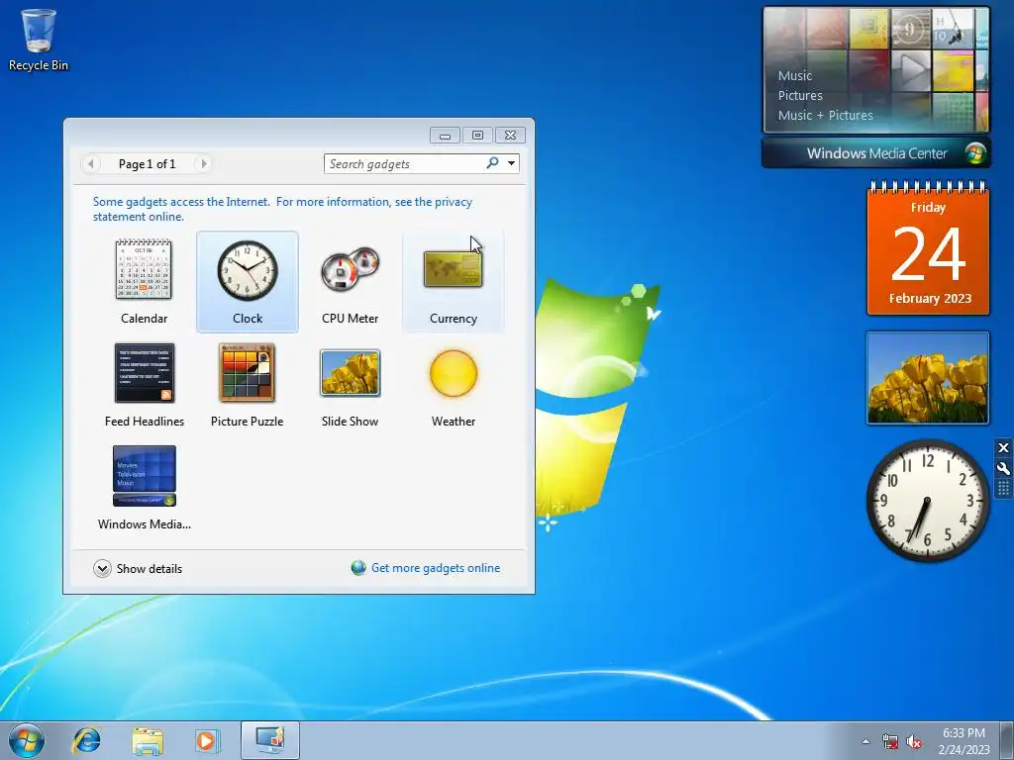Click the search magnifier icon
This screenshot has height=760, width=1014.
click(493, 163)
